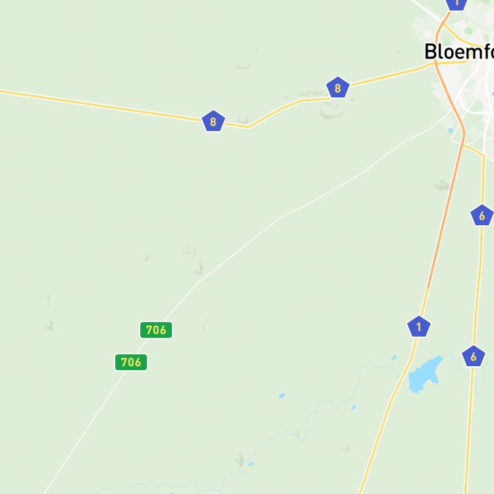Click the small blue pond inside Bloemfontein city
Screen dimensions: 494x494
tap(451, 130)
